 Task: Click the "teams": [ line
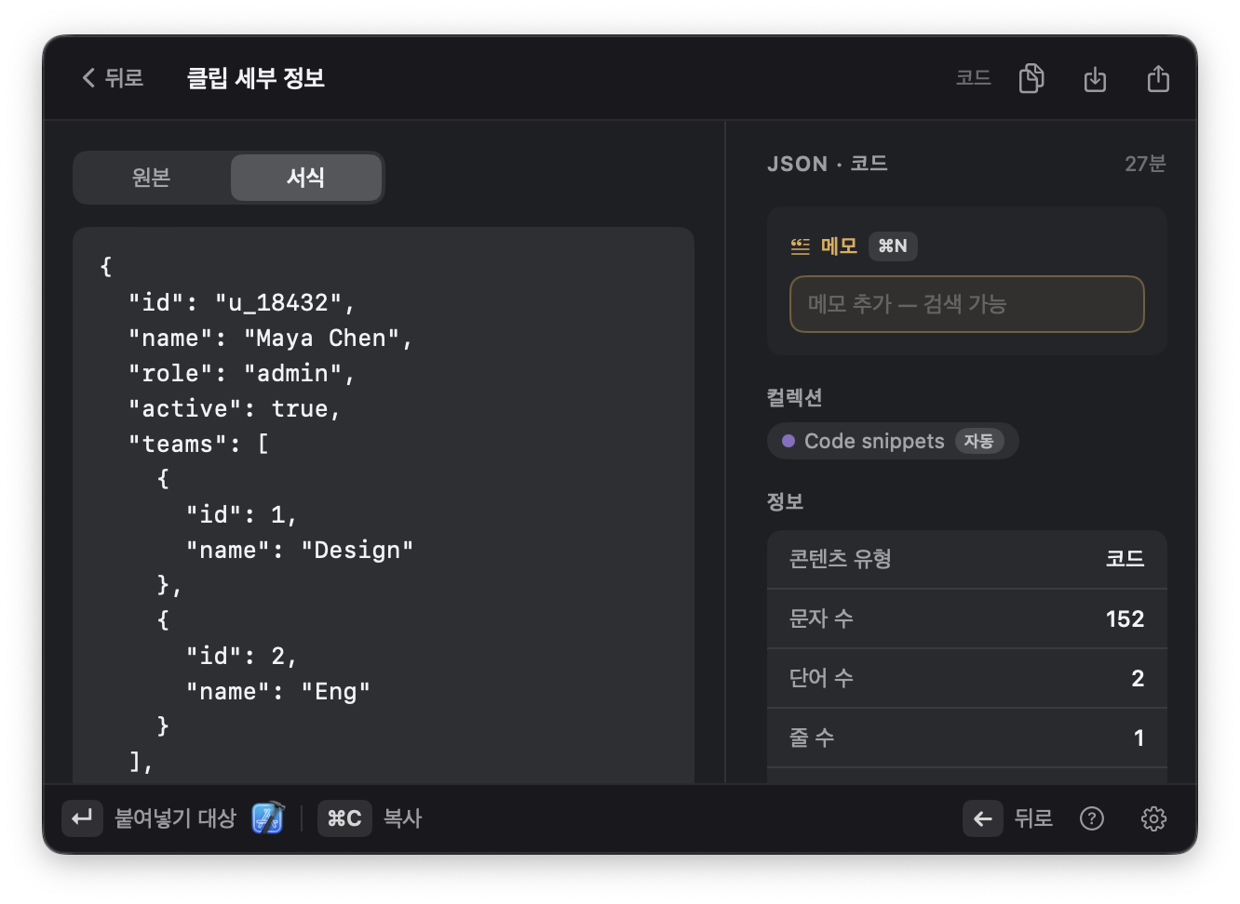(199, 444)
